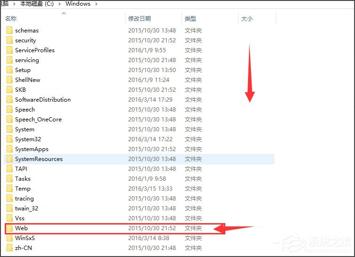The height and width of the screenshot is (257, 355).
Task: Click Windows in the address breadcrumb
Action: (78, 4)
